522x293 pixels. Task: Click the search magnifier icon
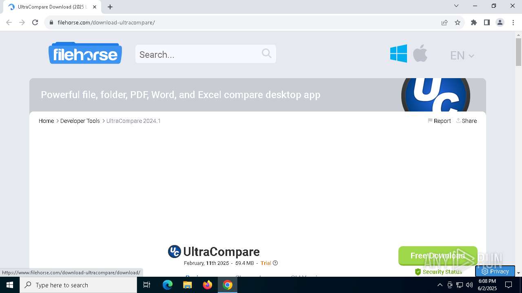pos(266,53)
